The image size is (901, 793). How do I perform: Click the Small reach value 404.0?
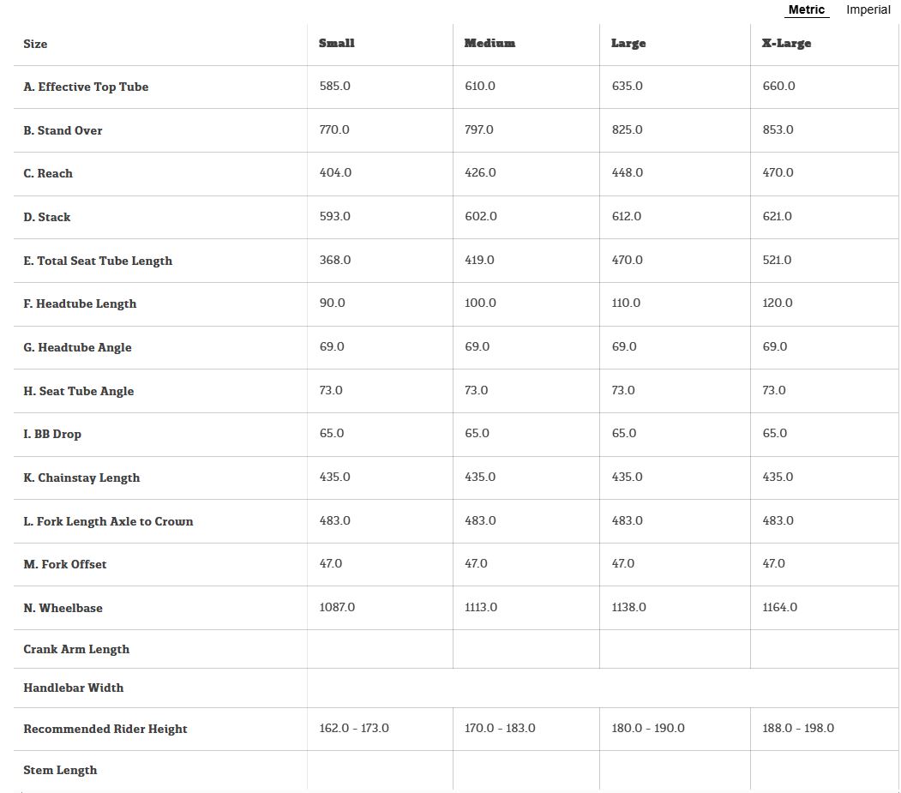coord(335,173)
